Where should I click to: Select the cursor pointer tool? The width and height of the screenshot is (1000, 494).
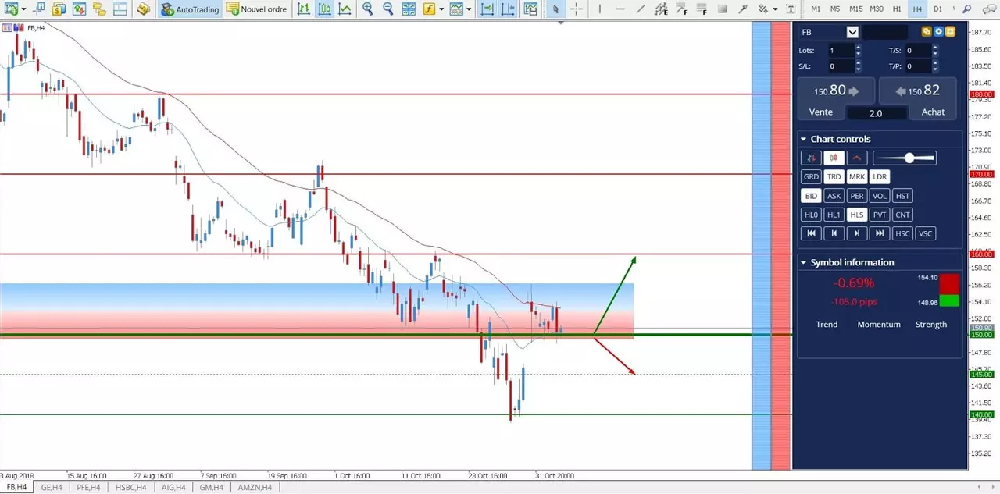point(555,9)
